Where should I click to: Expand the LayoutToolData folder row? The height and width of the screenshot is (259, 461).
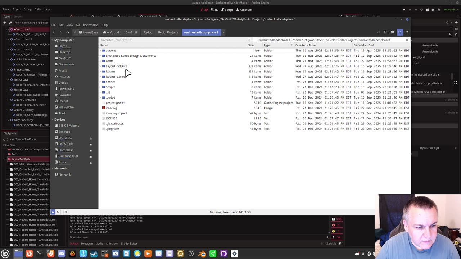pos(100,66)
